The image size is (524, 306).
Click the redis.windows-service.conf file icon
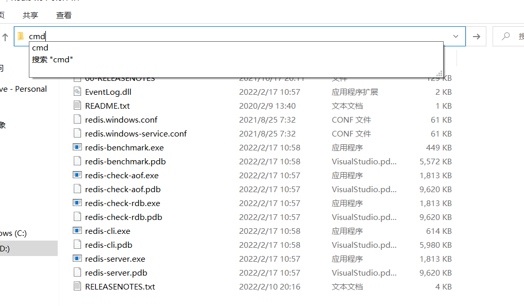(x=77, y=133)
